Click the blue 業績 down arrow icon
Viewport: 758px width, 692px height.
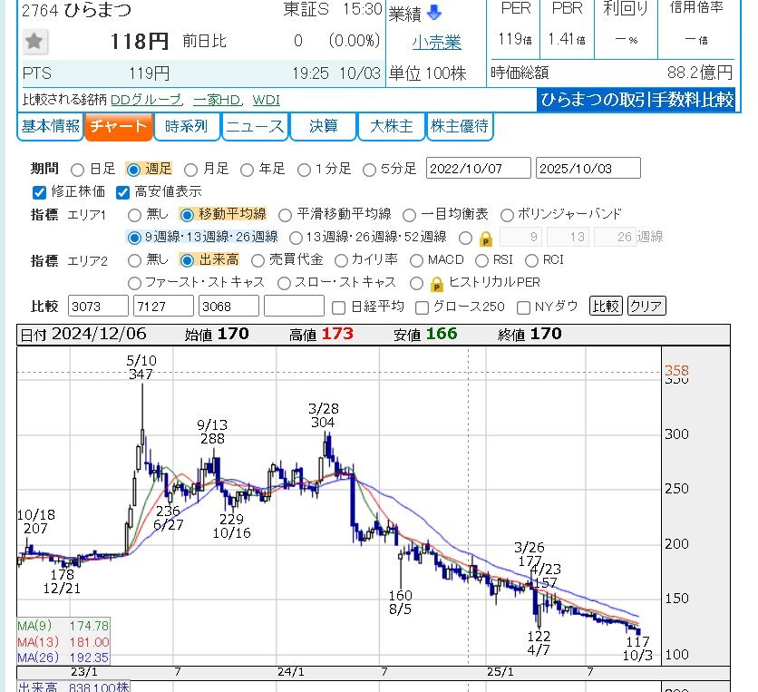click(x=433, y=13)
